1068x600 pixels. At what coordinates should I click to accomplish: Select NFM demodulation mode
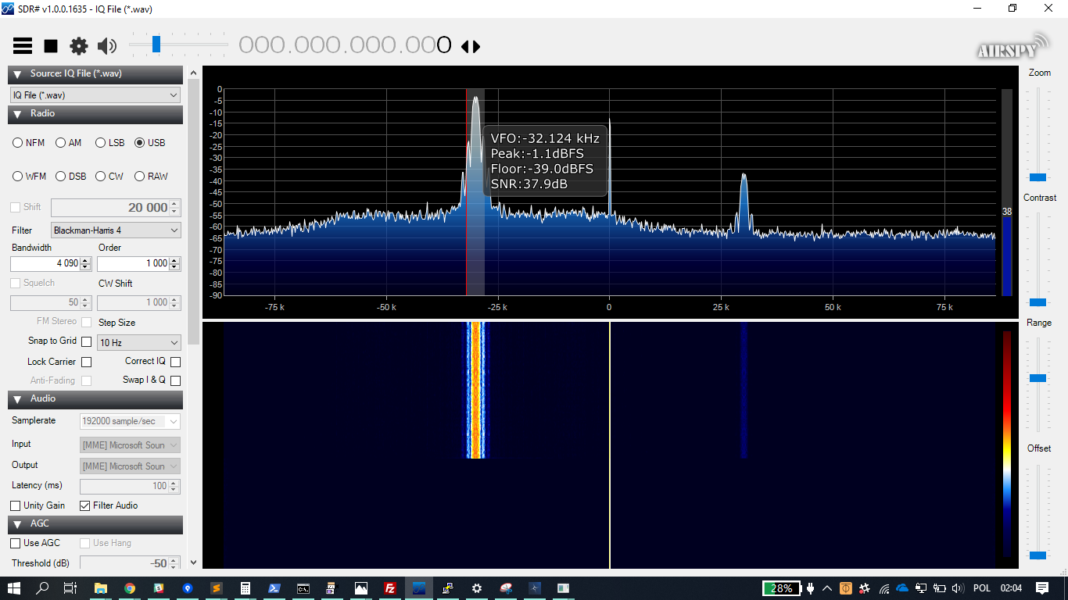[x=29, y=143]
